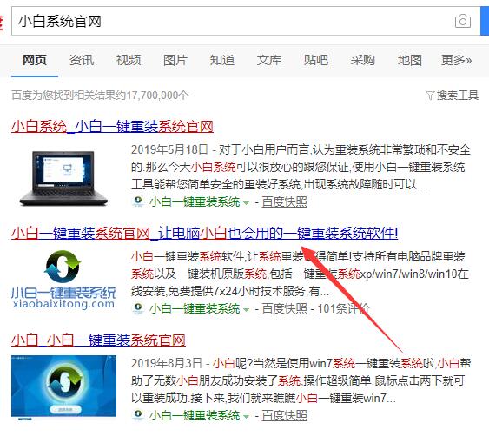Click 小白一键重装系统 source in first result
The image size is (489, 436).
195,202
